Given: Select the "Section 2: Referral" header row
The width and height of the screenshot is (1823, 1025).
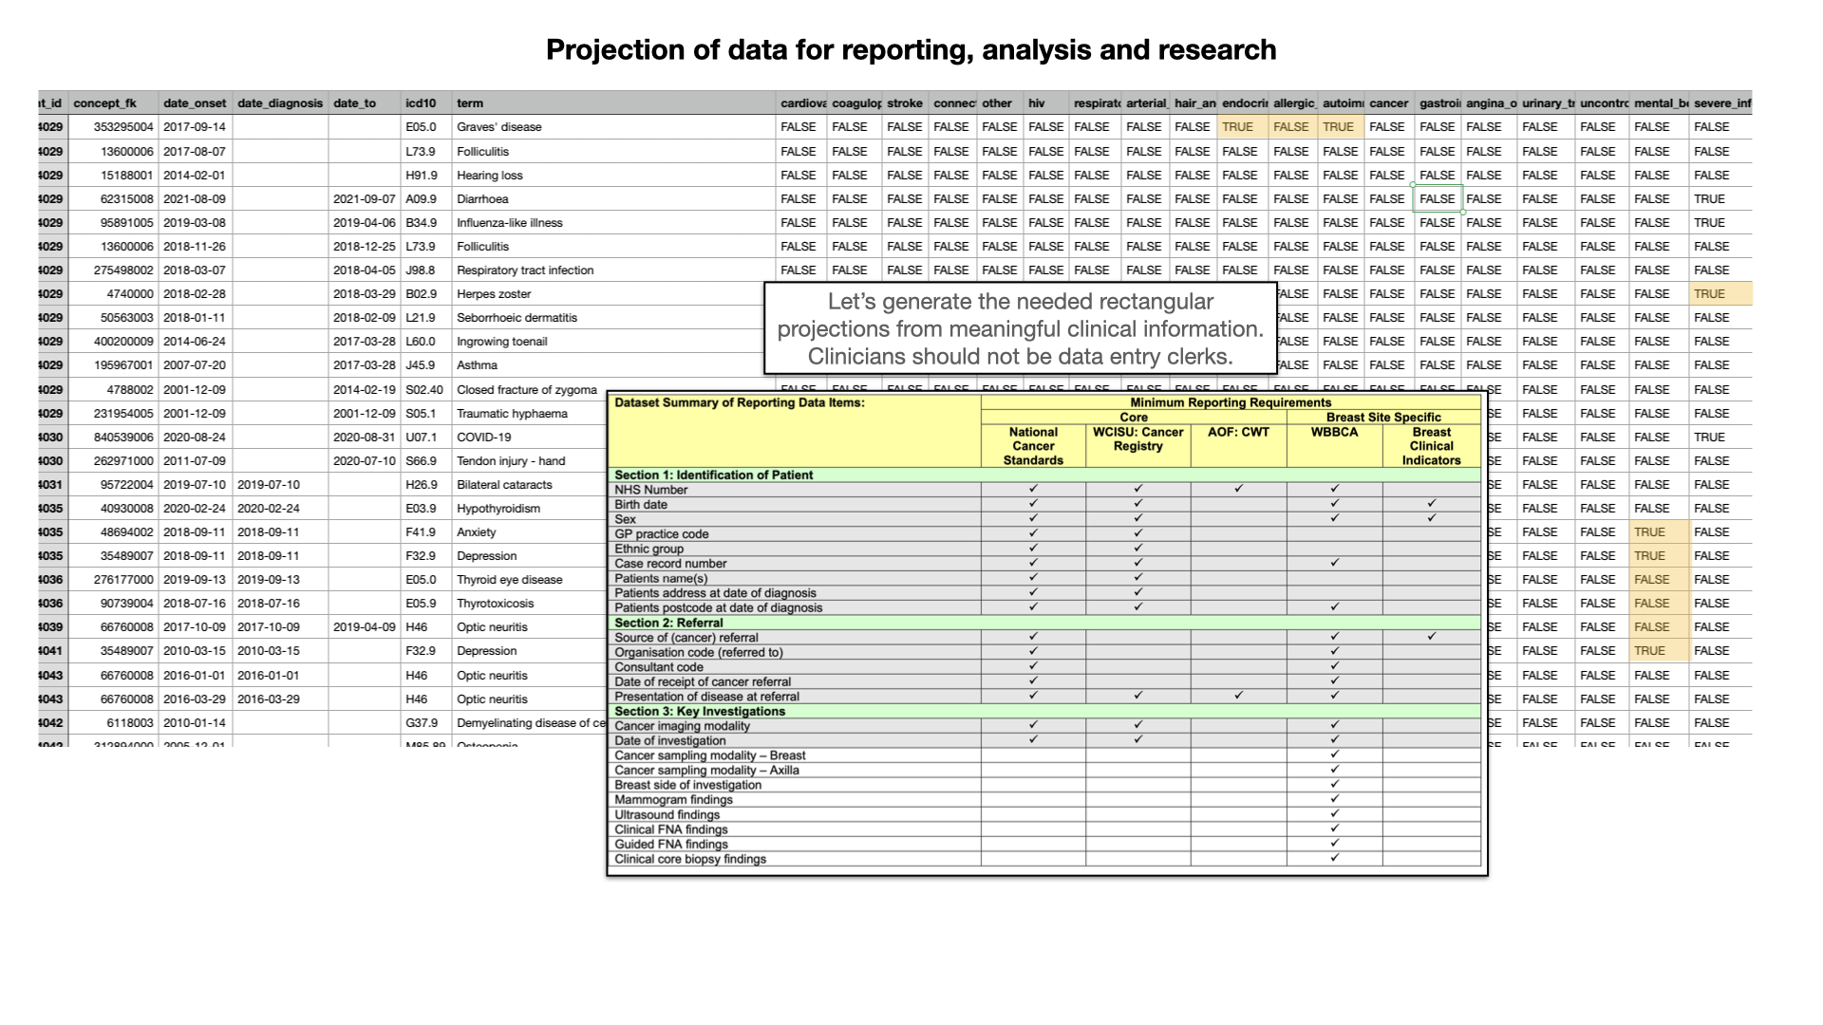Looking at the screenshot, I should click(x=669, y=623).
